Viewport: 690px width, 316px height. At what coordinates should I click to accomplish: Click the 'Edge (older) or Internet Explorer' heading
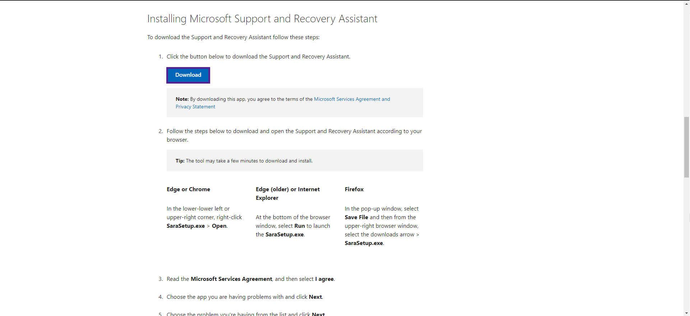coord(288,194)
